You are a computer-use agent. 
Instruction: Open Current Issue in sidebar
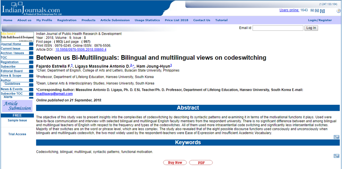pos(10,49)
